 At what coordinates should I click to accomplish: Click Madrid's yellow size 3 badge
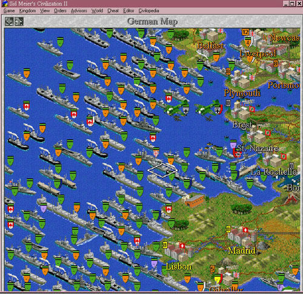228,229
